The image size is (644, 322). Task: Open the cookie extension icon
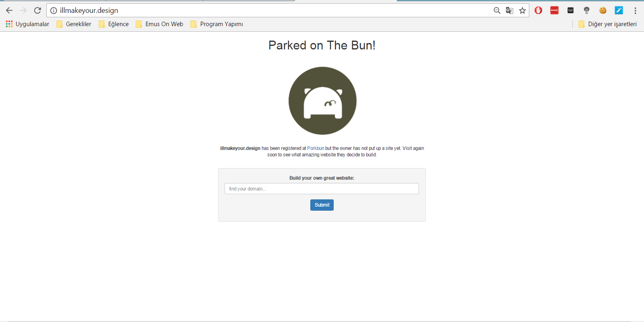[603, 10]
